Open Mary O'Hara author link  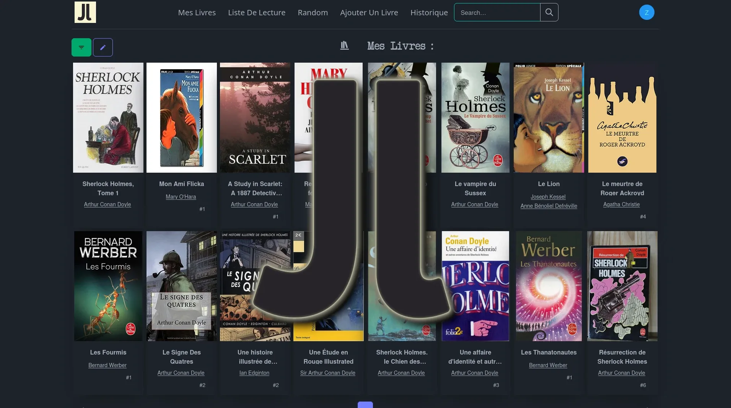pos(181,197)
